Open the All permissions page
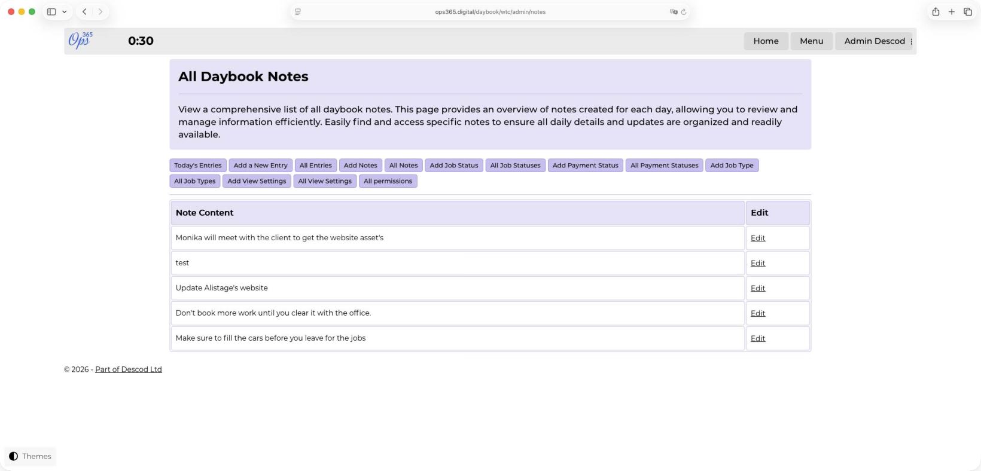This screenshot has height=471, width=981. click(x=388, y=181)
